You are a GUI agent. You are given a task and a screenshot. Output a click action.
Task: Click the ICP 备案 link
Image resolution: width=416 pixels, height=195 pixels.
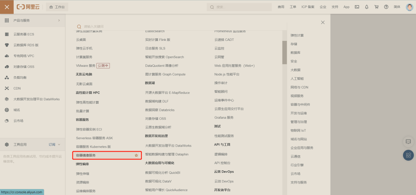tap(308, 6)
